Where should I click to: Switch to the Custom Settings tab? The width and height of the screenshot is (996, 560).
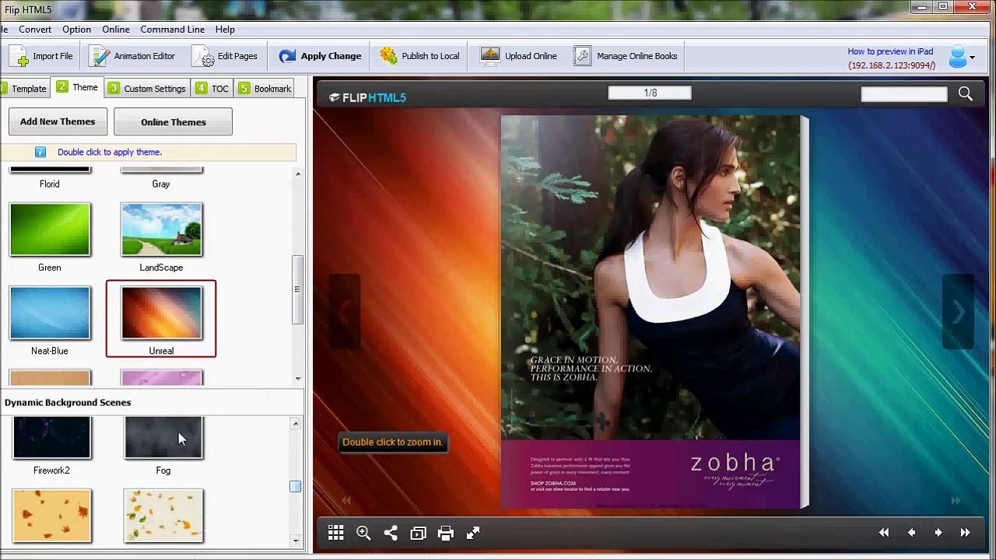146,89
